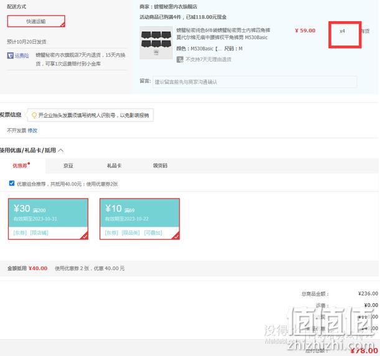The width and height of the screenshot is (380, 356).
Task: Click the 不开发票 text
Action: click(x=16, y=131)
